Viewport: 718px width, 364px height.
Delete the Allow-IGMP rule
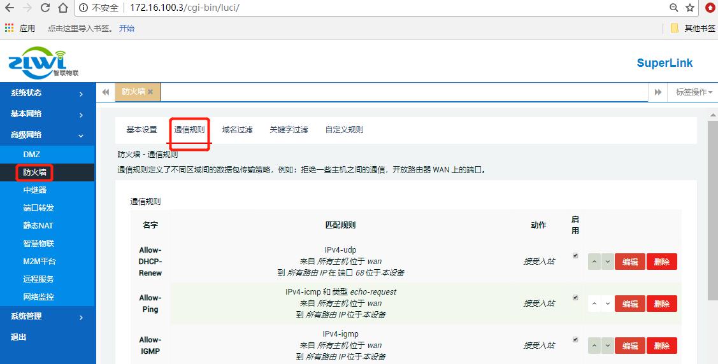662,346
